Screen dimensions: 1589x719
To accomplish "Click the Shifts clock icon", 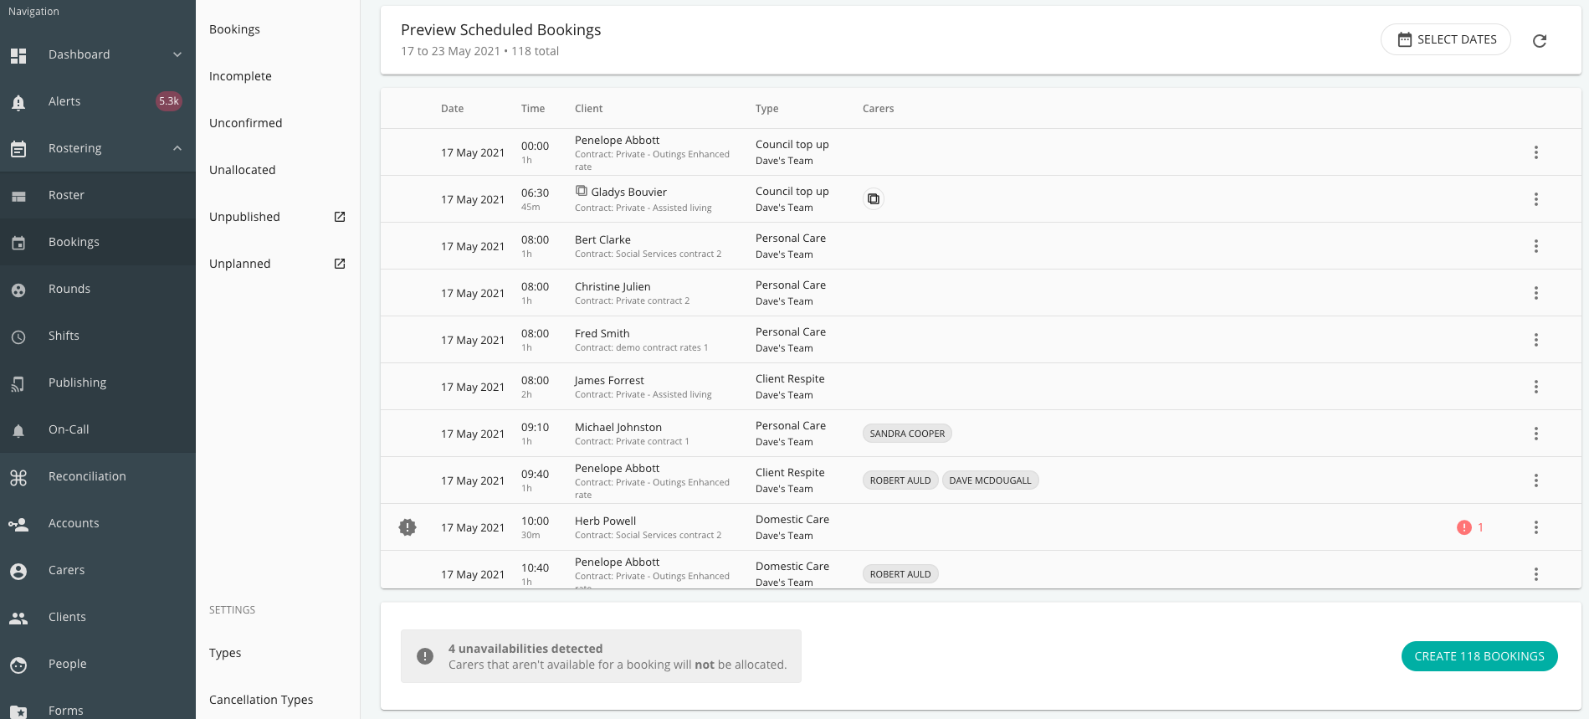I will pos(18,336).
